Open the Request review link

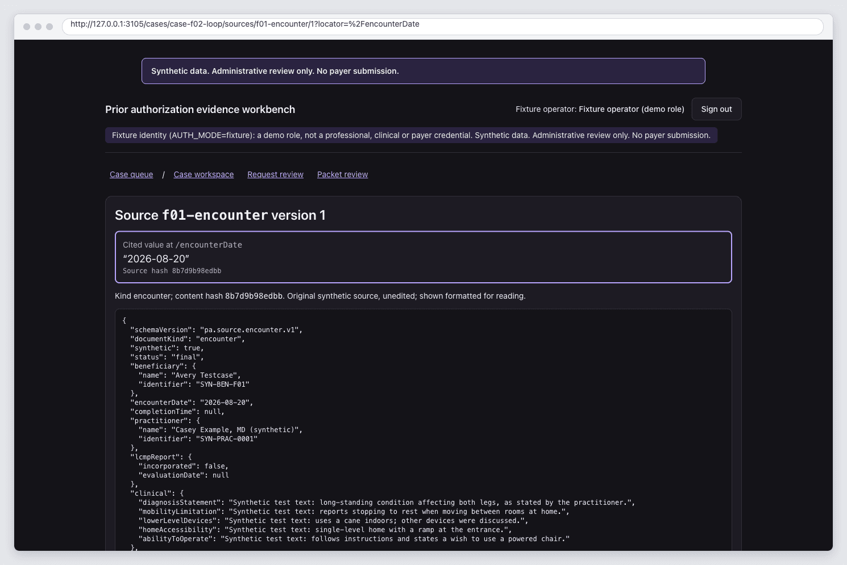click(x=275, y=174)
